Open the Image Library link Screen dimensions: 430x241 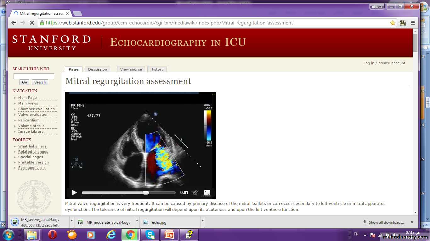31,131
